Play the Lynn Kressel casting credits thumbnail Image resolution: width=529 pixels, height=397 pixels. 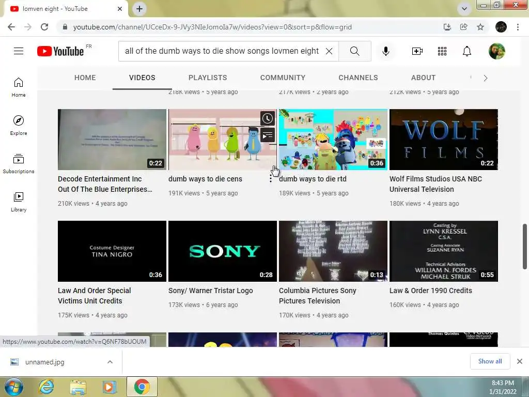click(444, 251)
